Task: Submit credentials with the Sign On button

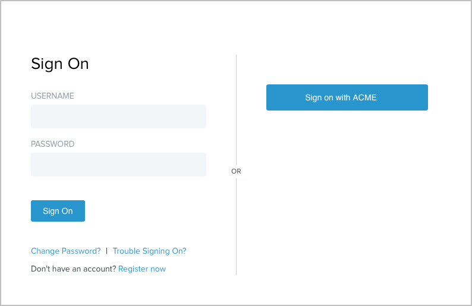Action: pos(58,211)
